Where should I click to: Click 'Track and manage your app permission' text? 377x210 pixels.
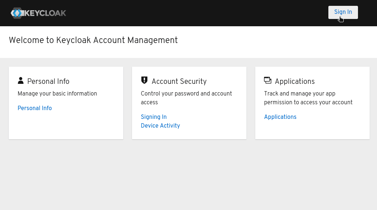(x=308, y=98)
